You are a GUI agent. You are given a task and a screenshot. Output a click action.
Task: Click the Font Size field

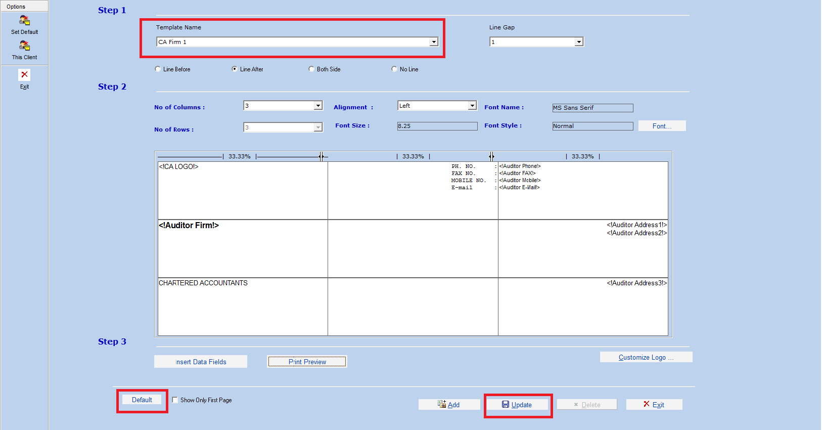(437, 126)
